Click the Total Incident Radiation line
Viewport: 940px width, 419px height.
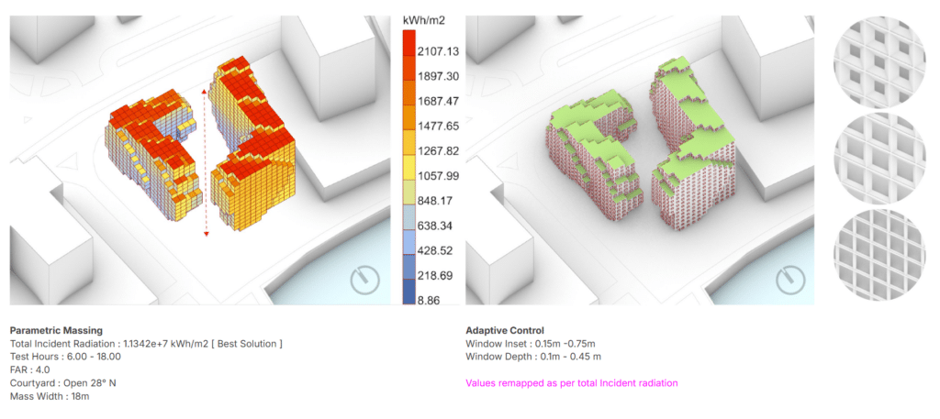point(146,344)
